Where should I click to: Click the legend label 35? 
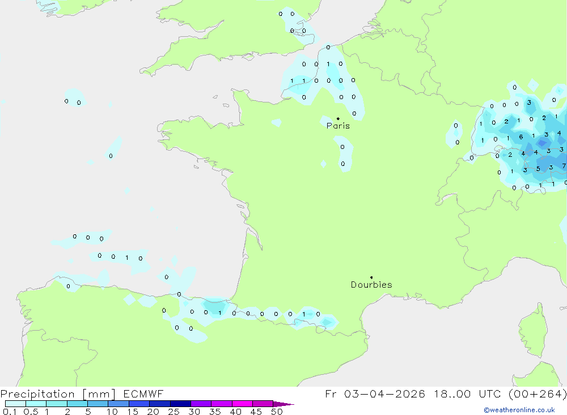click(x=215, y=412)
